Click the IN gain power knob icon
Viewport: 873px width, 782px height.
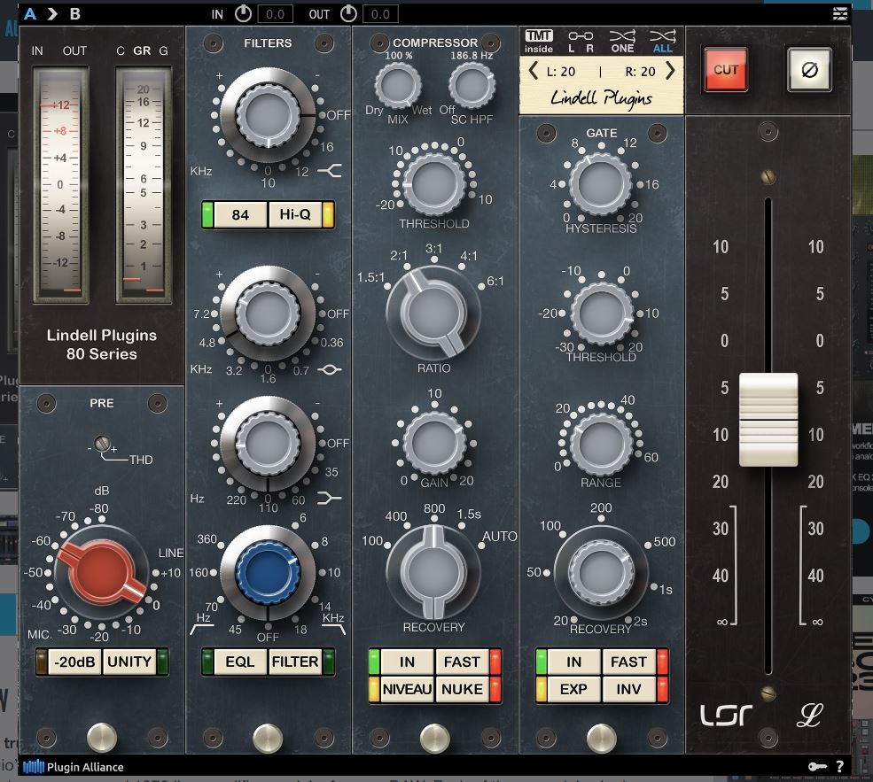[x=243, y=14]
